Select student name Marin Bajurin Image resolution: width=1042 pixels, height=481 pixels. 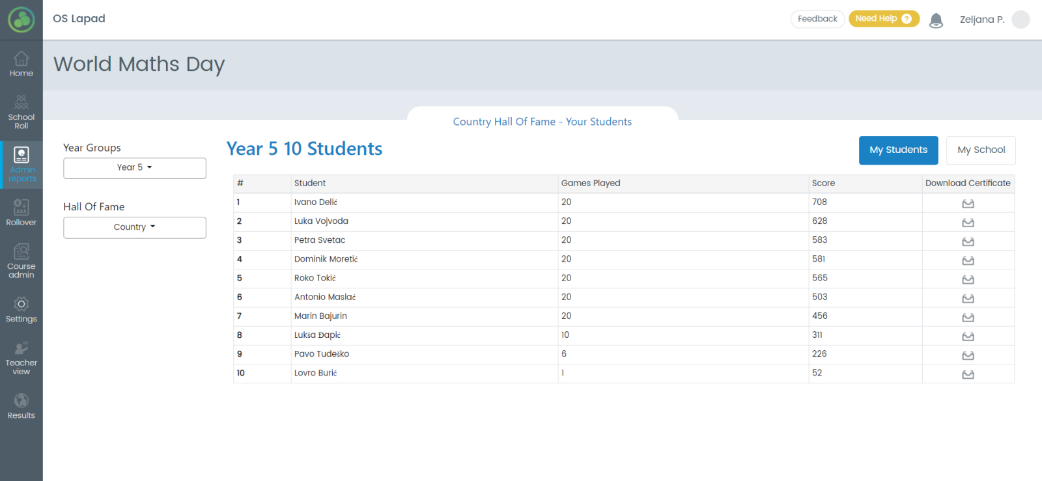[320, 316]
